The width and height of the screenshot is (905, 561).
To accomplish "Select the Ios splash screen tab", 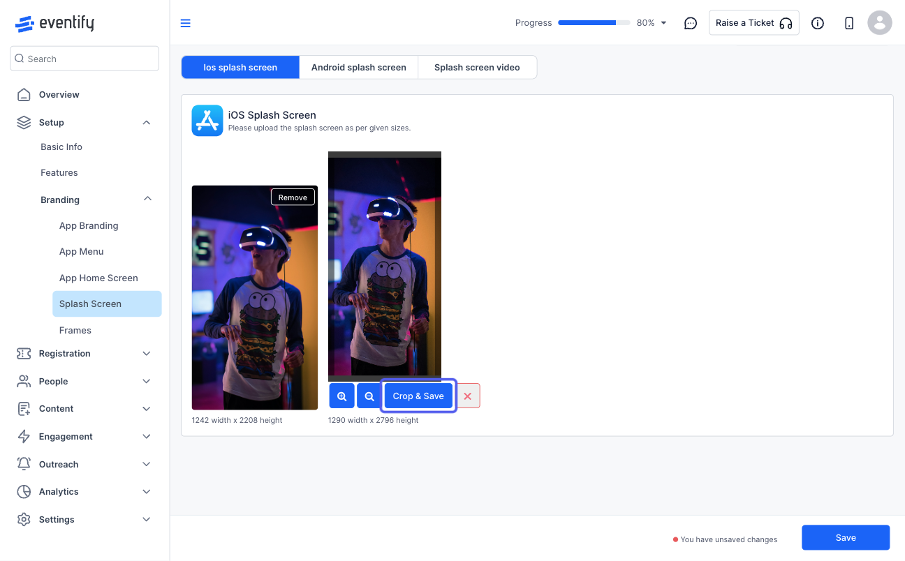I will (240, 68).
